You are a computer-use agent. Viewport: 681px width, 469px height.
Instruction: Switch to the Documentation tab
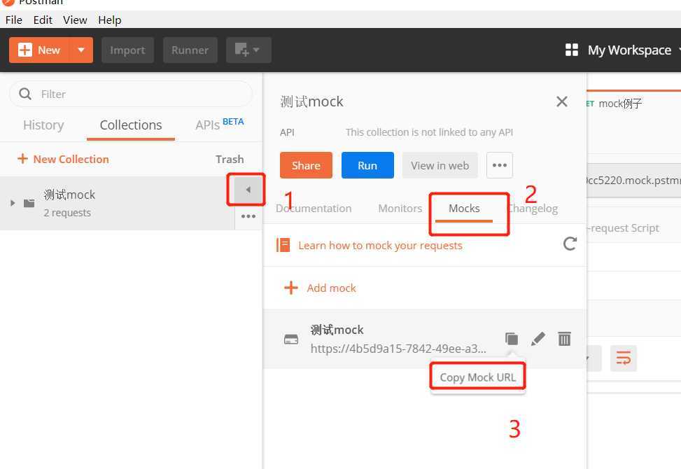tap(314, 209)
